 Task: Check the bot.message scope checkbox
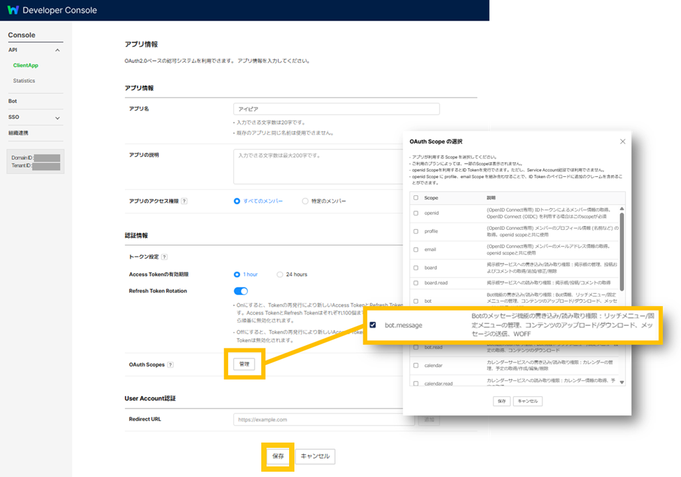click(x=373, y=325)
